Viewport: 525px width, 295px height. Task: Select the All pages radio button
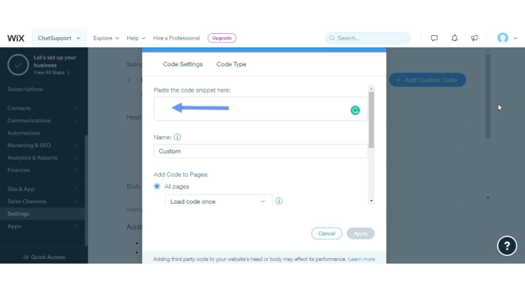point(156,186)
